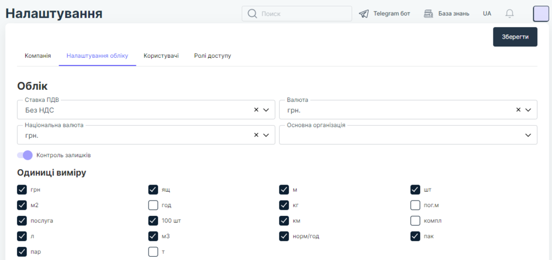Open the Валюта dropdown chevron
The image size is (552, 260).
click(x=528, y=110)
